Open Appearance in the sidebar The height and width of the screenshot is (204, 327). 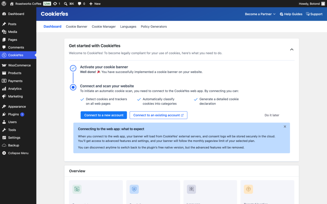pyautogui.click(x=18, y=106)
